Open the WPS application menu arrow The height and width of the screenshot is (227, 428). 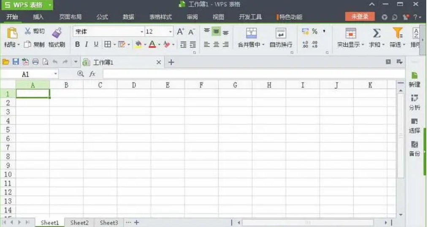(50, 5)
